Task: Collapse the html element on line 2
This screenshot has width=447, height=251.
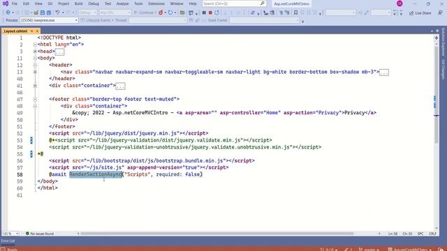Action: (x=35, y=45)
